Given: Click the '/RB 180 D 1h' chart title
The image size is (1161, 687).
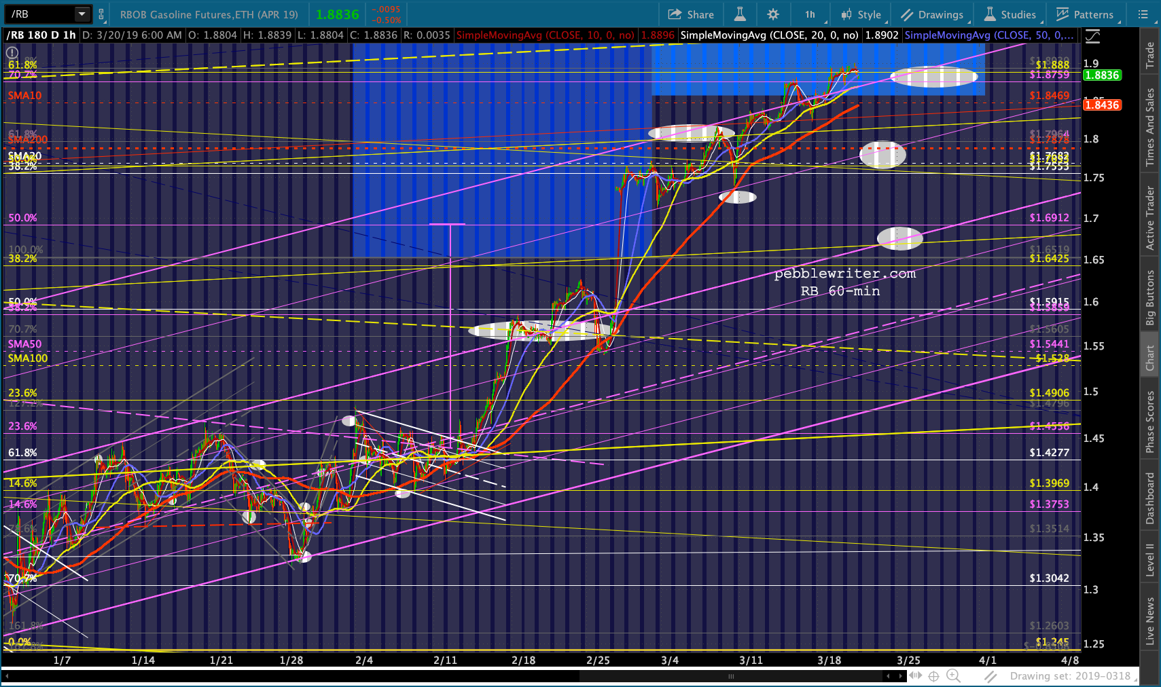Looking at the screenshot, I should pos(41,35).
